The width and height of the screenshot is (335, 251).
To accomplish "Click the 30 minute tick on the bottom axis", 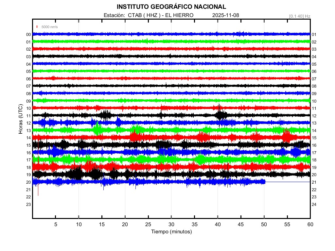I will click(x=171, y=225).
